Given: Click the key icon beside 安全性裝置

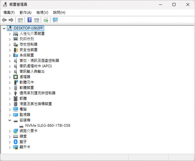Looking at the screenshot, I should click(x=16, y=50).
